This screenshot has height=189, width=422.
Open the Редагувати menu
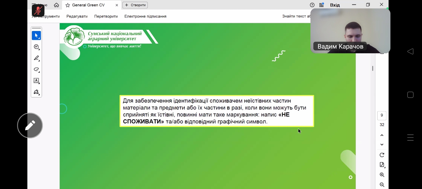tap(77, 16)
